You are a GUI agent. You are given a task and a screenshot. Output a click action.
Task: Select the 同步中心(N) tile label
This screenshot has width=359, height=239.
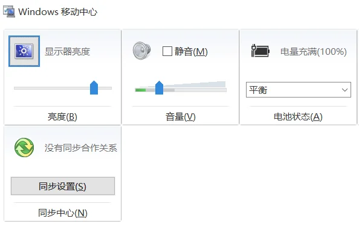pyautogui.click(x=63, y=213)
